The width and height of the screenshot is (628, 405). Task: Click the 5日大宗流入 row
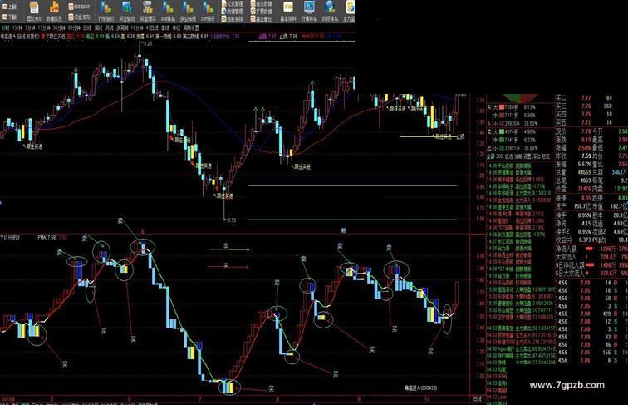tap(591, 274)
